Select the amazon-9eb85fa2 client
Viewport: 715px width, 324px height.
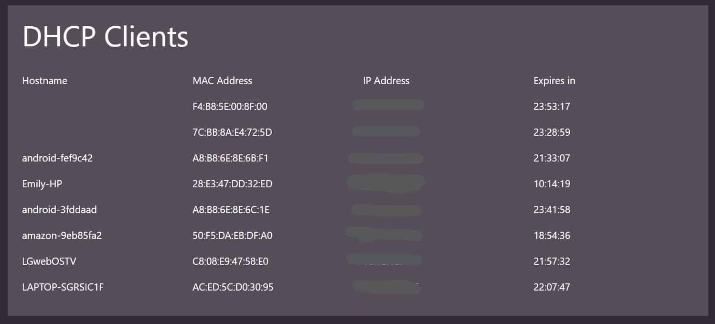pyautogui.click(x=62, y=236)
